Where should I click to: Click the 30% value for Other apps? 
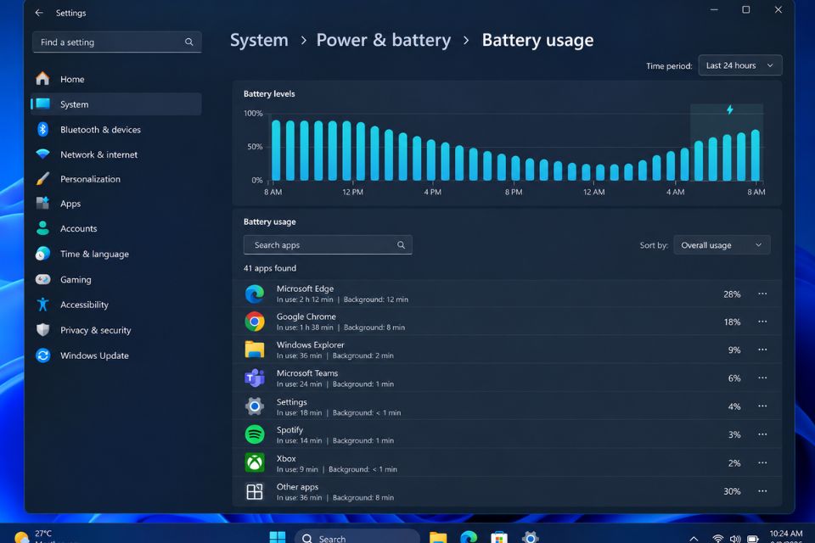732,491
